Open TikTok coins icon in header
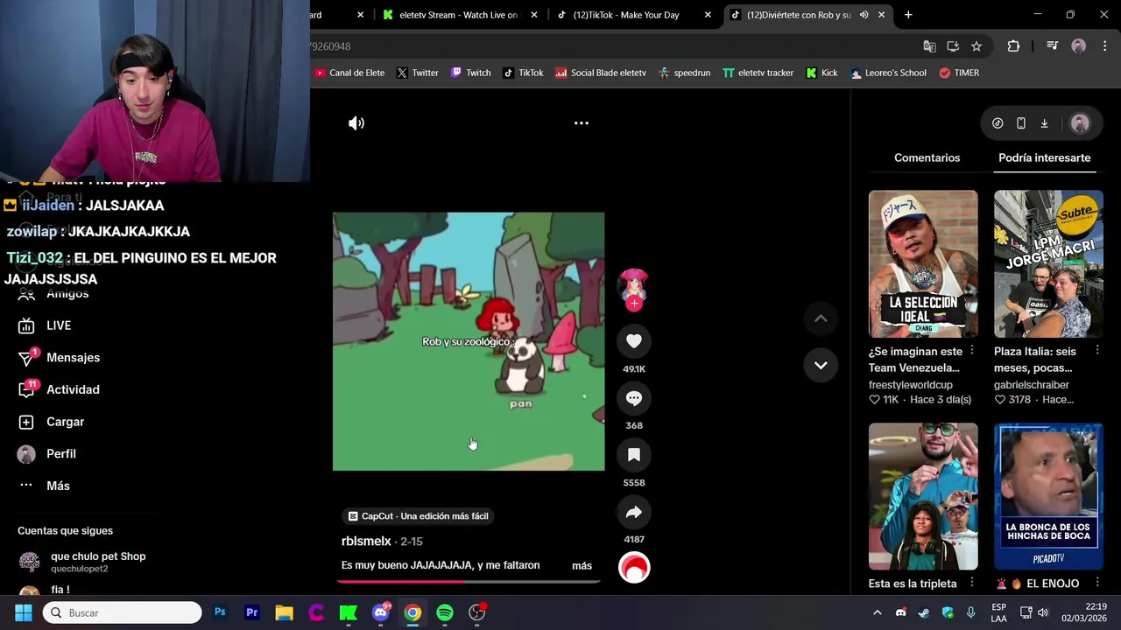The height and width of the screenshot is (630, 1121). (x=998, y=123)
